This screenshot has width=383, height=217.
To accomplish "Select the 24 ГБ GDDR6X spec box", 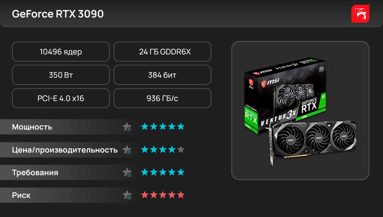I will point(162,51).
